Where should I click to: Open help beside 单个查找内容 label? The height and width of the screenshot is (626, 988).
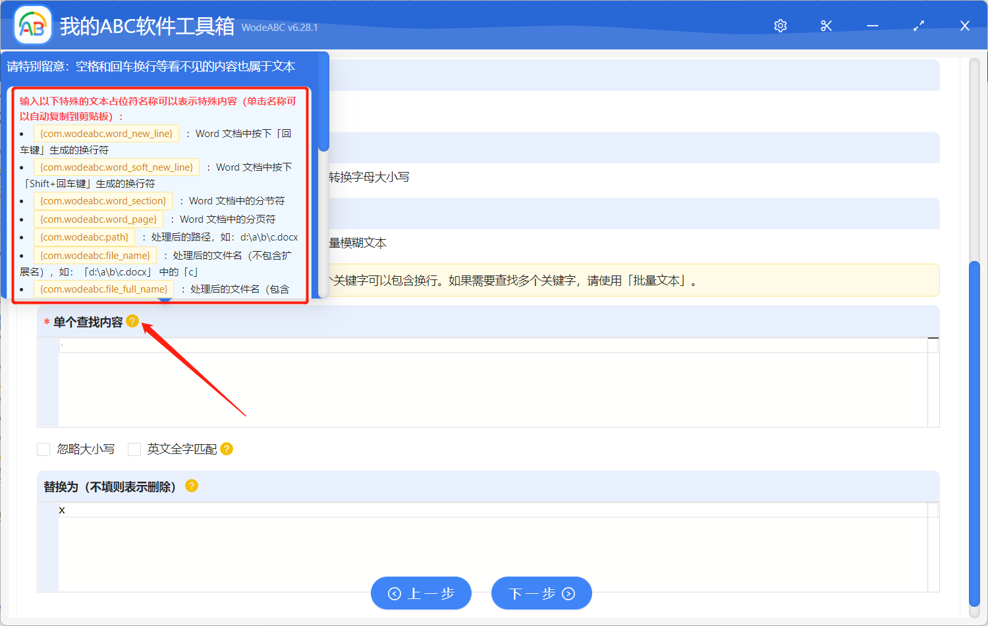coord(132,321)
